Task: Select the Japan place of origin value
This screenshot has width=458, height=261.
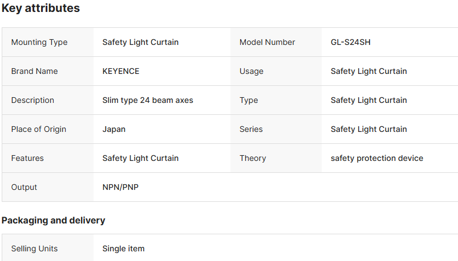Action: (x=114, y=129)
